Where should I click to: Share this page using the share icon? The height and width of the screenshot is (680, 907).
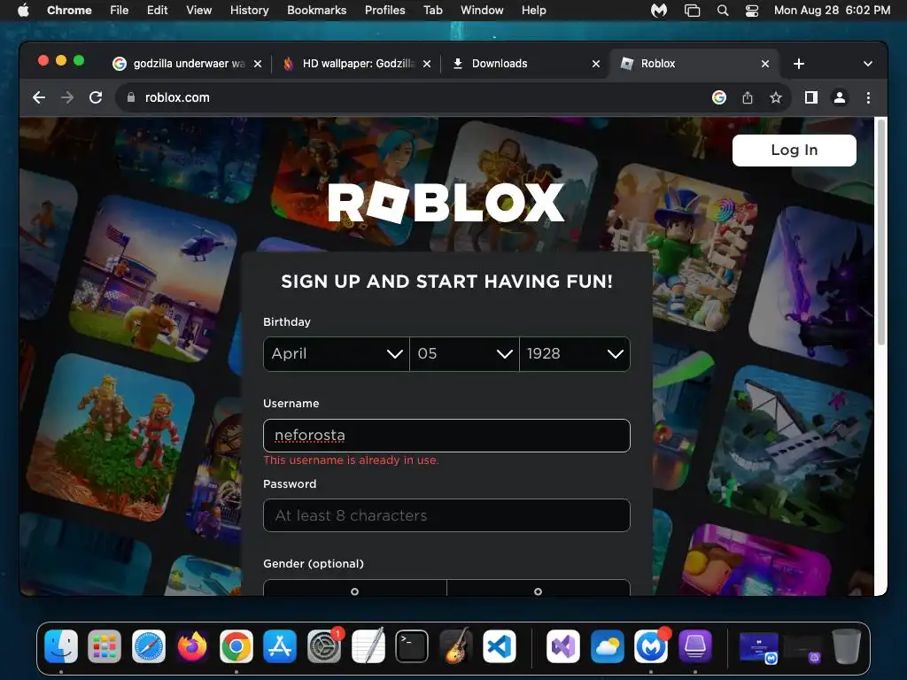748,97
